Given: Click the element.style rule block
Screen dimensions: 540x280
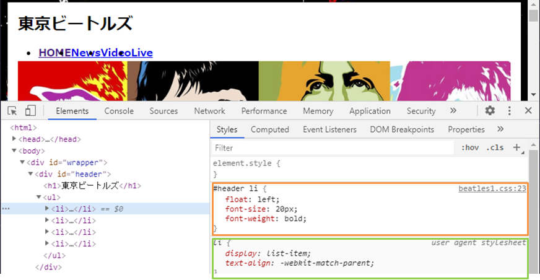Looking at the screenshot, I should pyautogui.click(x=368, y=168).
